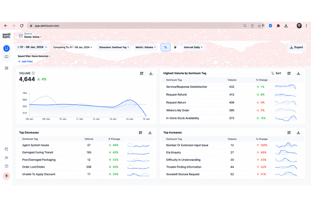Add Top Increases widget to dashboard

click(x=289, y=133)
